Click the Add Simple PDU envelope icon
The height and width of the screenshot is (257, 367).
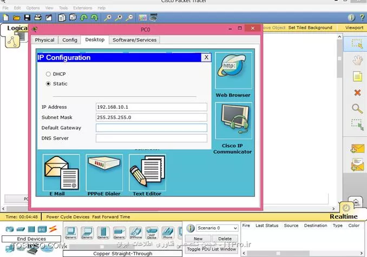pyautogui.click(x=357, y=148)
